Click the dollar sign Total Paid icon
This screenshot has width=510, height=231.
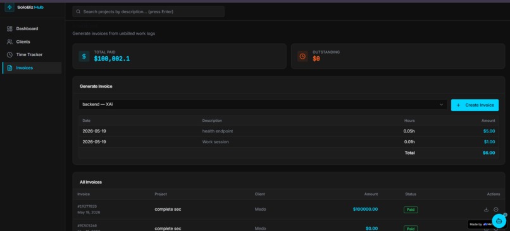coord(84,56)
